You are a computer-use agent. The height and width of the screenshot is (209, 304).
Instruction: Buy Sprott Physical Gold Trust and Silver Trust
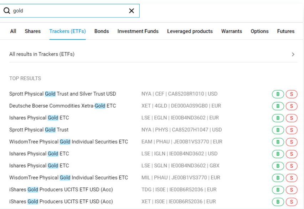278,94
